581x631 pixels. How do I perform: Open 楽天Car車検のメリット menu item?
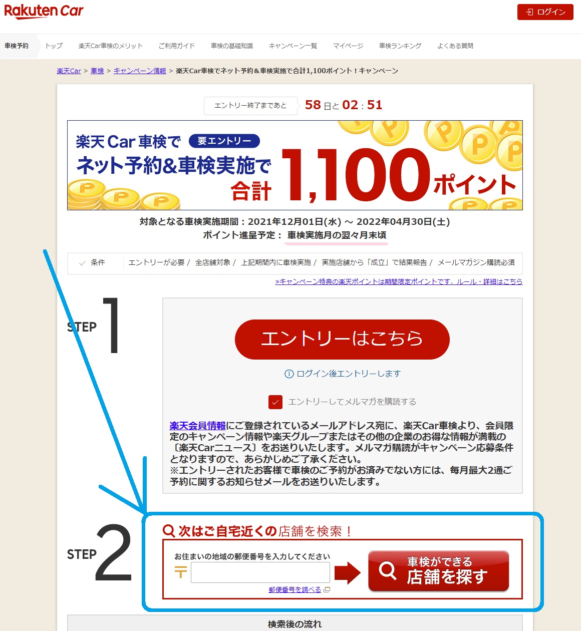pyautogui.click(x=111, y=46)
